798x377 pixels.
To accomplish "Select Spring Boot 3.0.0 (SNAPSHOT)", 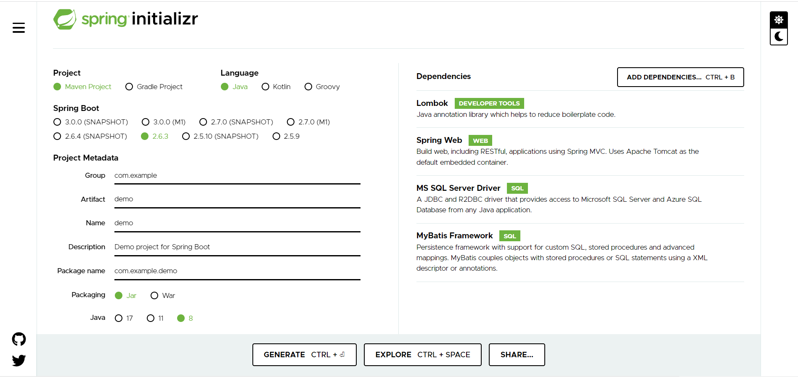I will click(x=91, y=122).
